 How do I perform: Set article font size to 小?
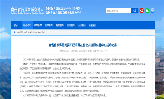(106, 51)
